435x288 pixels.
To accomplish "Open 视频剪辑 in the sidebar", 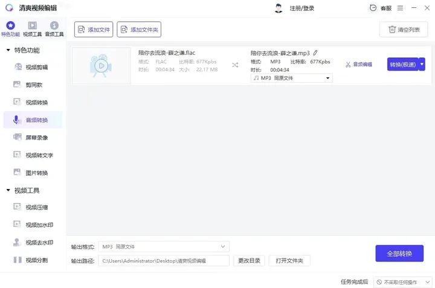I will [36, 68].
